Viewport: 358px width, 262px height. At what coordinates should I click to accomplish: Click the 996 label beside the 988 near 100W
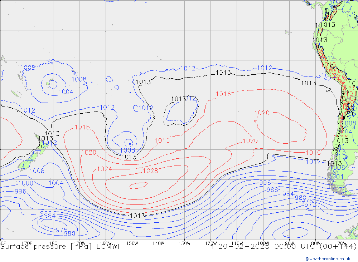265,183
